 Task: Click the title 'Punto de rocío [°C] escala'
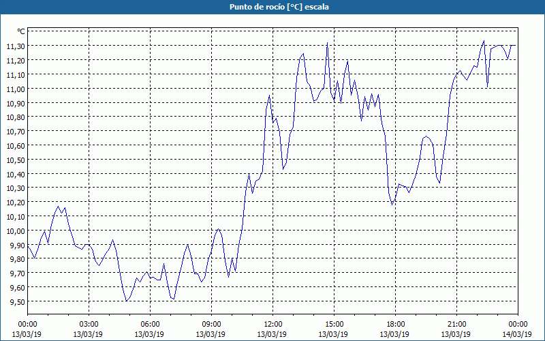pyautogui.click(x=279, y=7)
